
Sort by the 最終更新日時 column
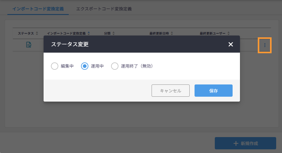pyautogui.click(x=172, y=33)
